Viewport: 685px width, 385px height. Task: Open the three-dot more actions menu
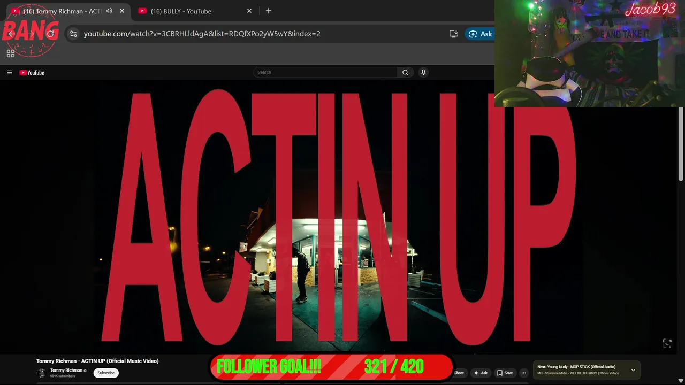523,373
